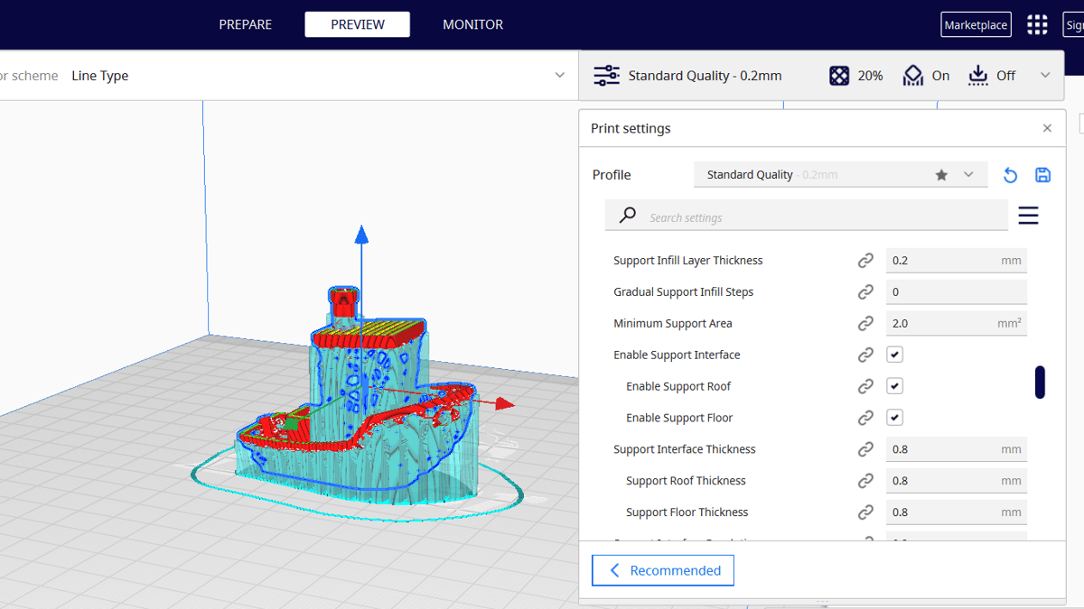Click the Recommended button
The image size is (1084, 609).
pos(663,570)
